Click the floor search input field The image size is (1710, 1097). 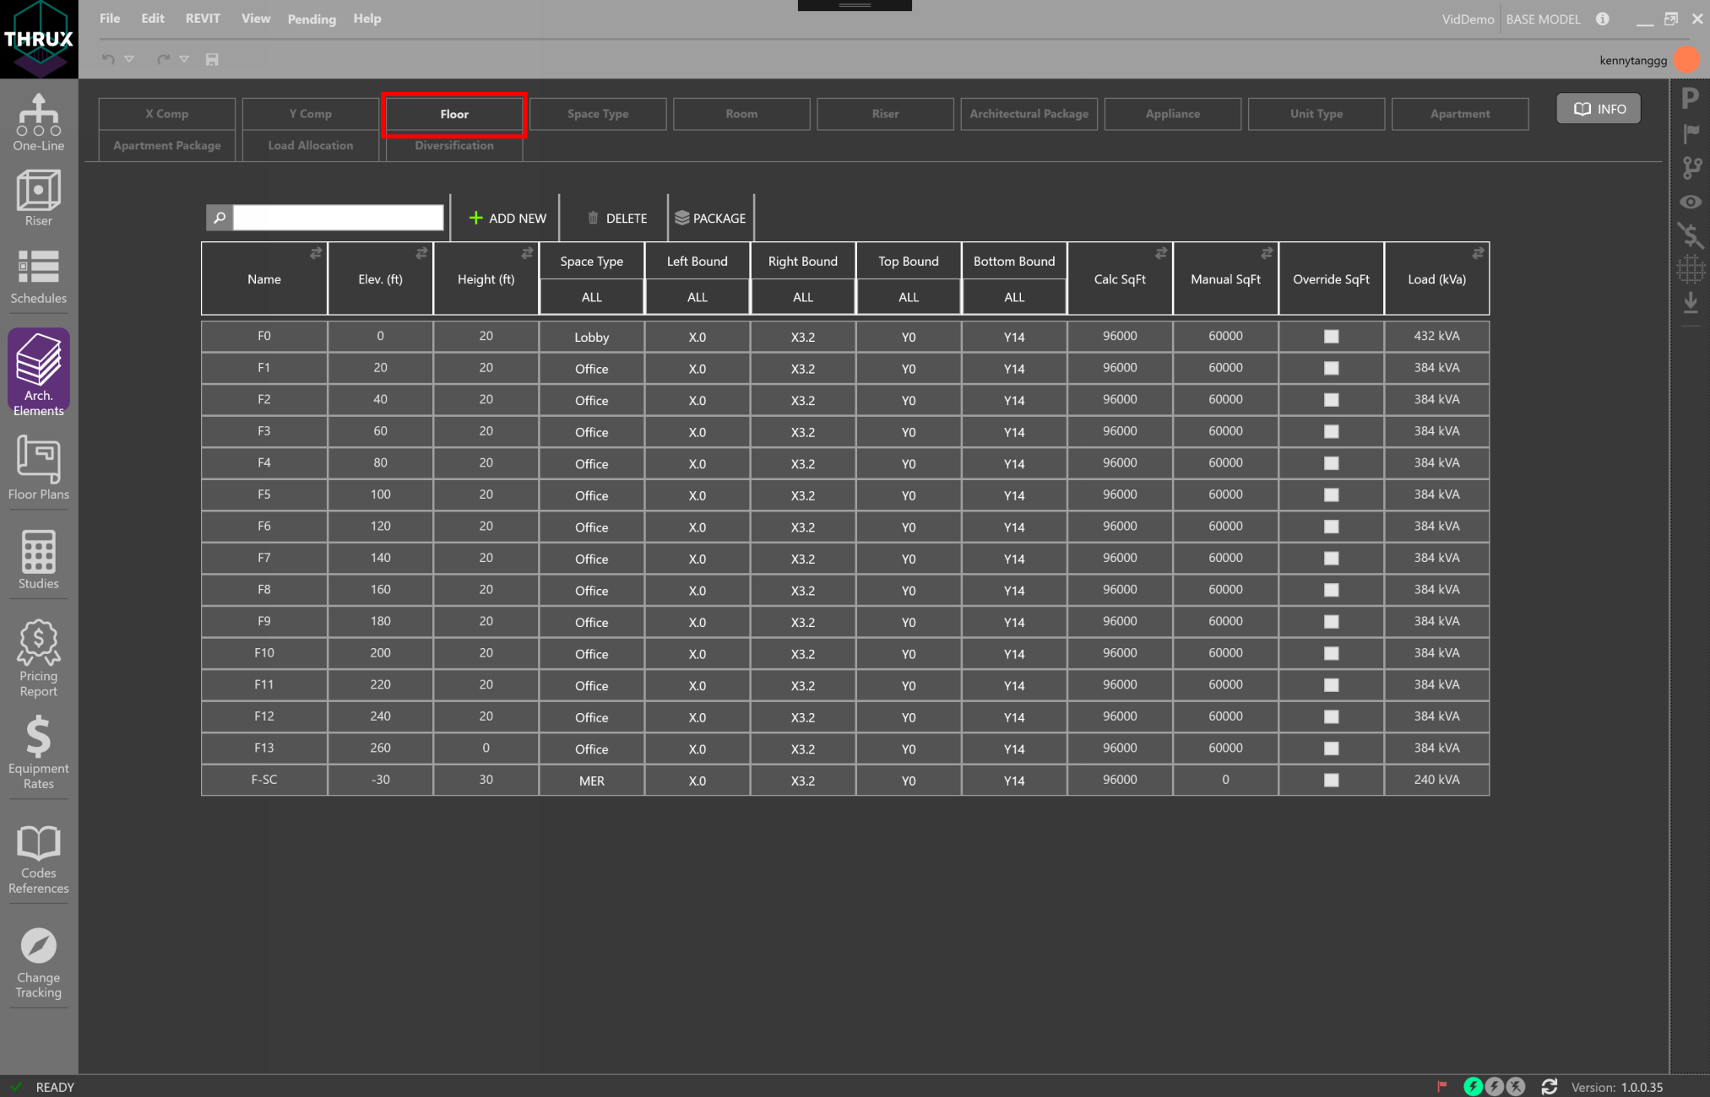(x=338, y=218)
